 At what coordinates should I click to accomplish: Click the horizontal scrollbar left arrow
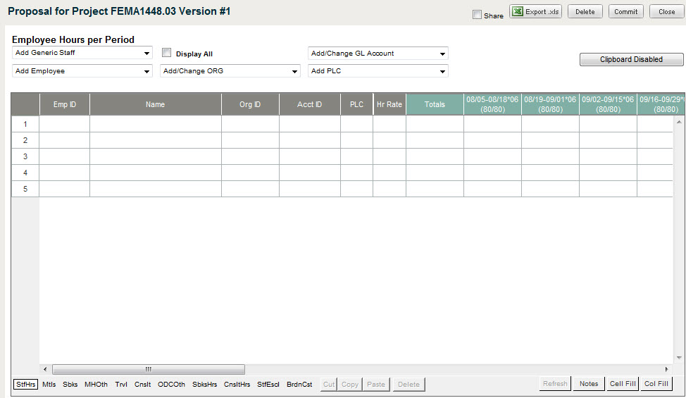pyautogui.click(x=46, y=369)
